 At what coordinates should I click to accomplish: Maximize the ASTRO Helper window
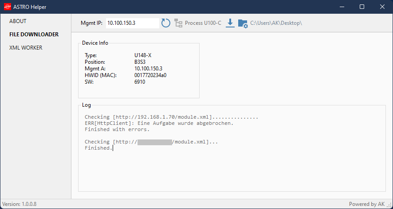[362, 7]
